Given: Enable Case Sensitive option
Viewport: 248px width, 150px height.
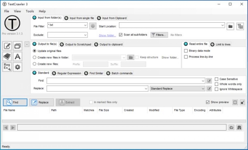Looking at the screenshot, I should (x=217, y=79).
